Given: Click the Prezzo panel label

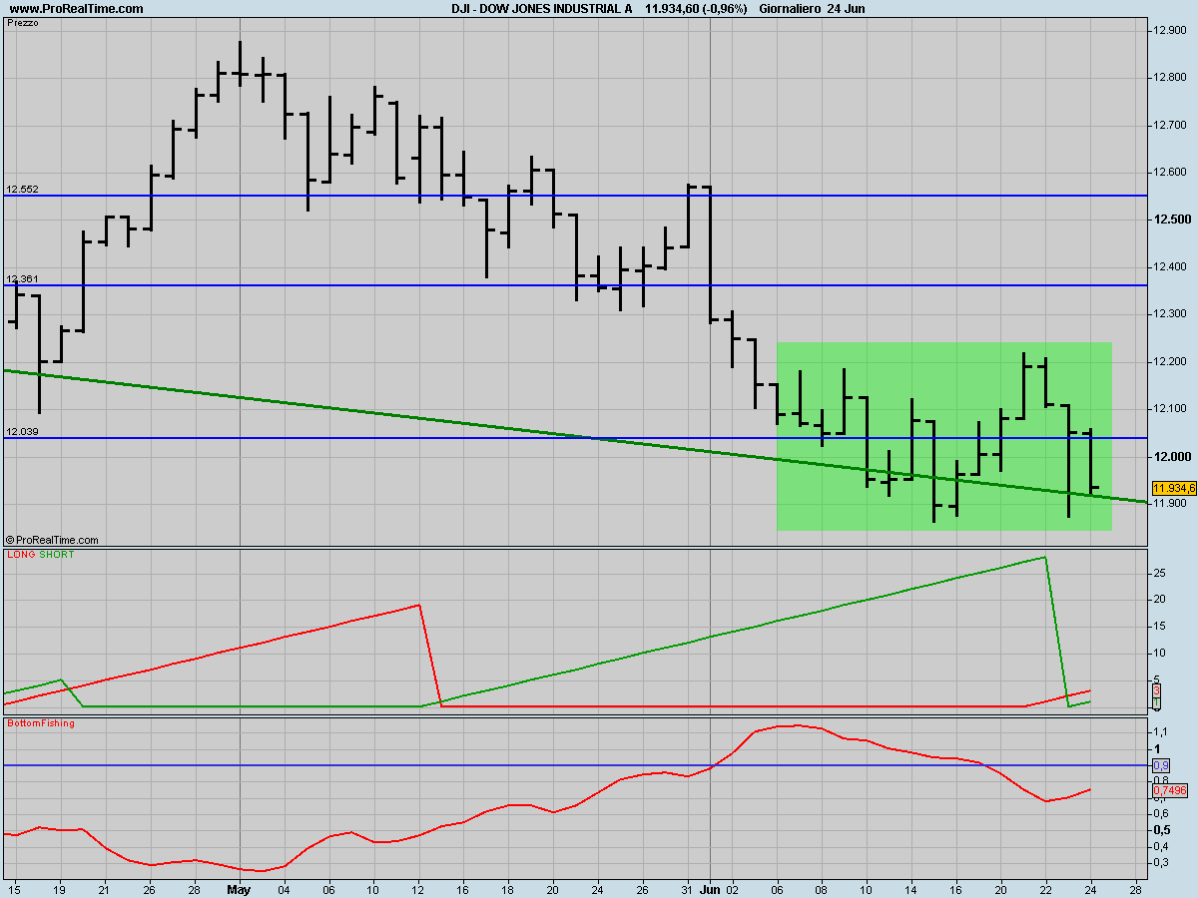Looking at the screenshot, I should pos(23,23).
